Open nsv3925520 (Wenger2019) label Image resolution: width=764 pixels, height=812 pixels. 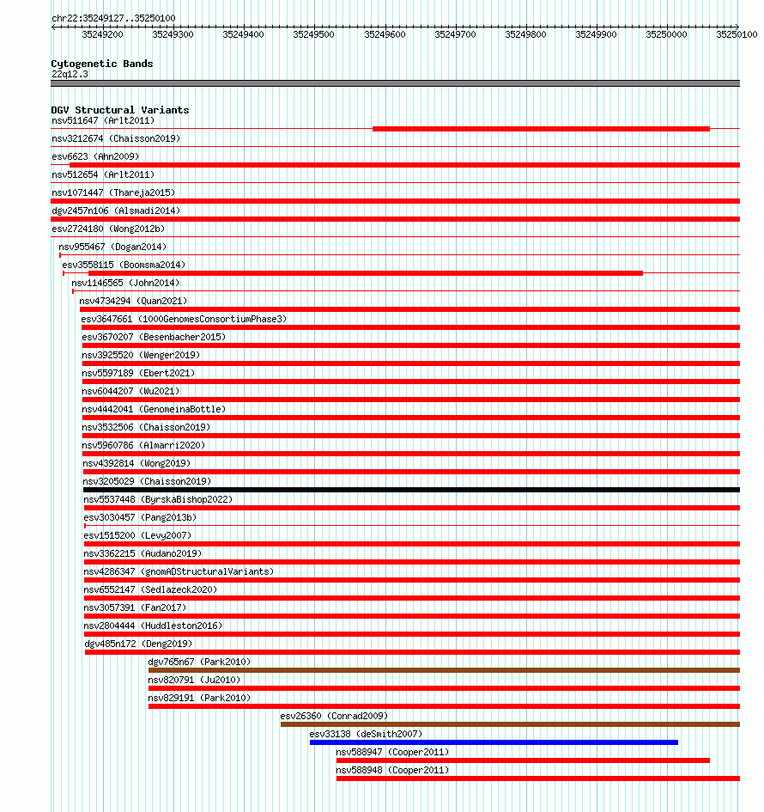coord(141,356)
